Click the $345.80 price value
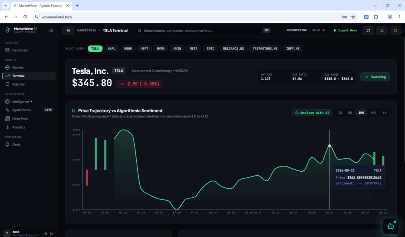The image size is (405, 237). coord(92,83)
